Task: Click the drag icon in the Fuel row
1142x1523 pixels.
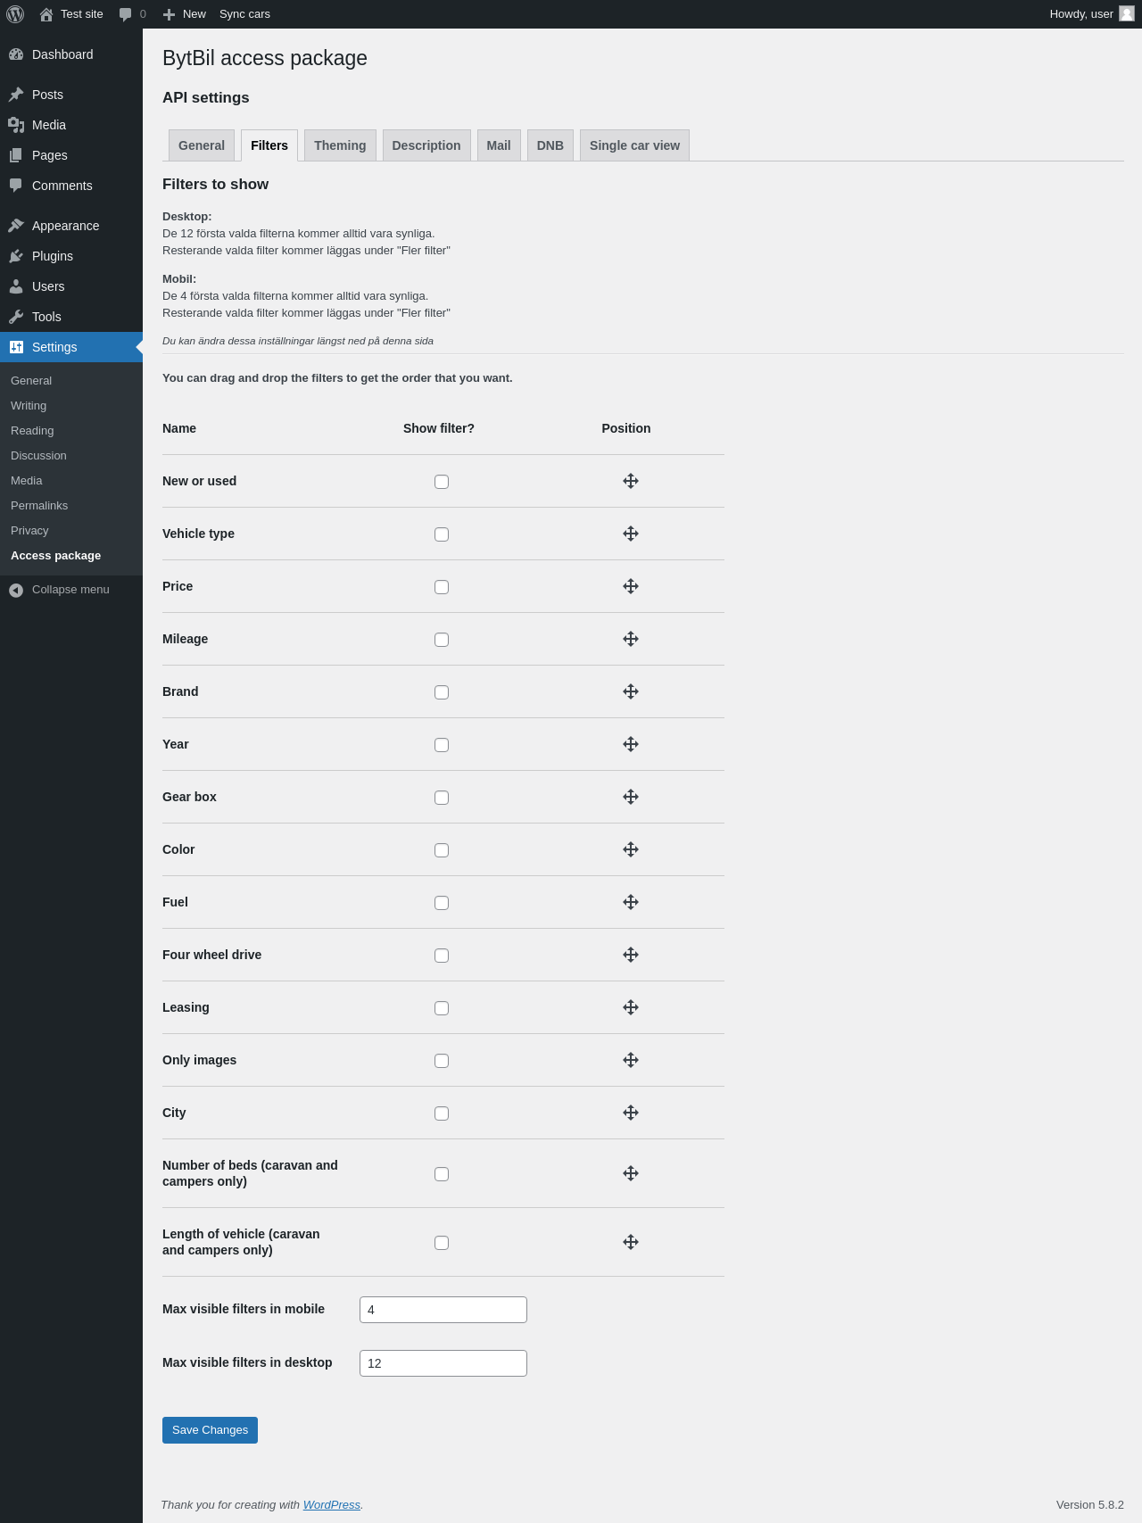Action: (x=631, y=902)
